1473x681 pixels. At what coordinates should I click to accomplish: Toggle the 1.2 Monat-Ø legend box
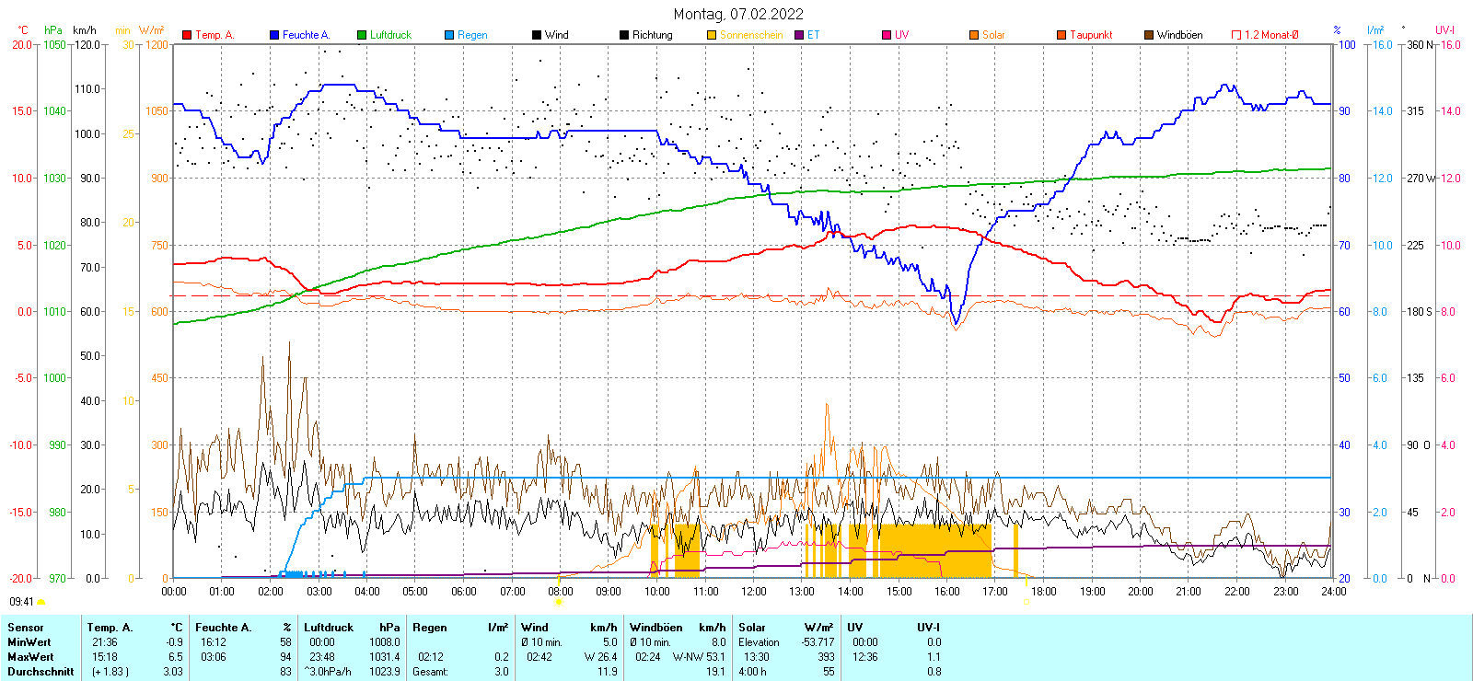(1236, 35)
